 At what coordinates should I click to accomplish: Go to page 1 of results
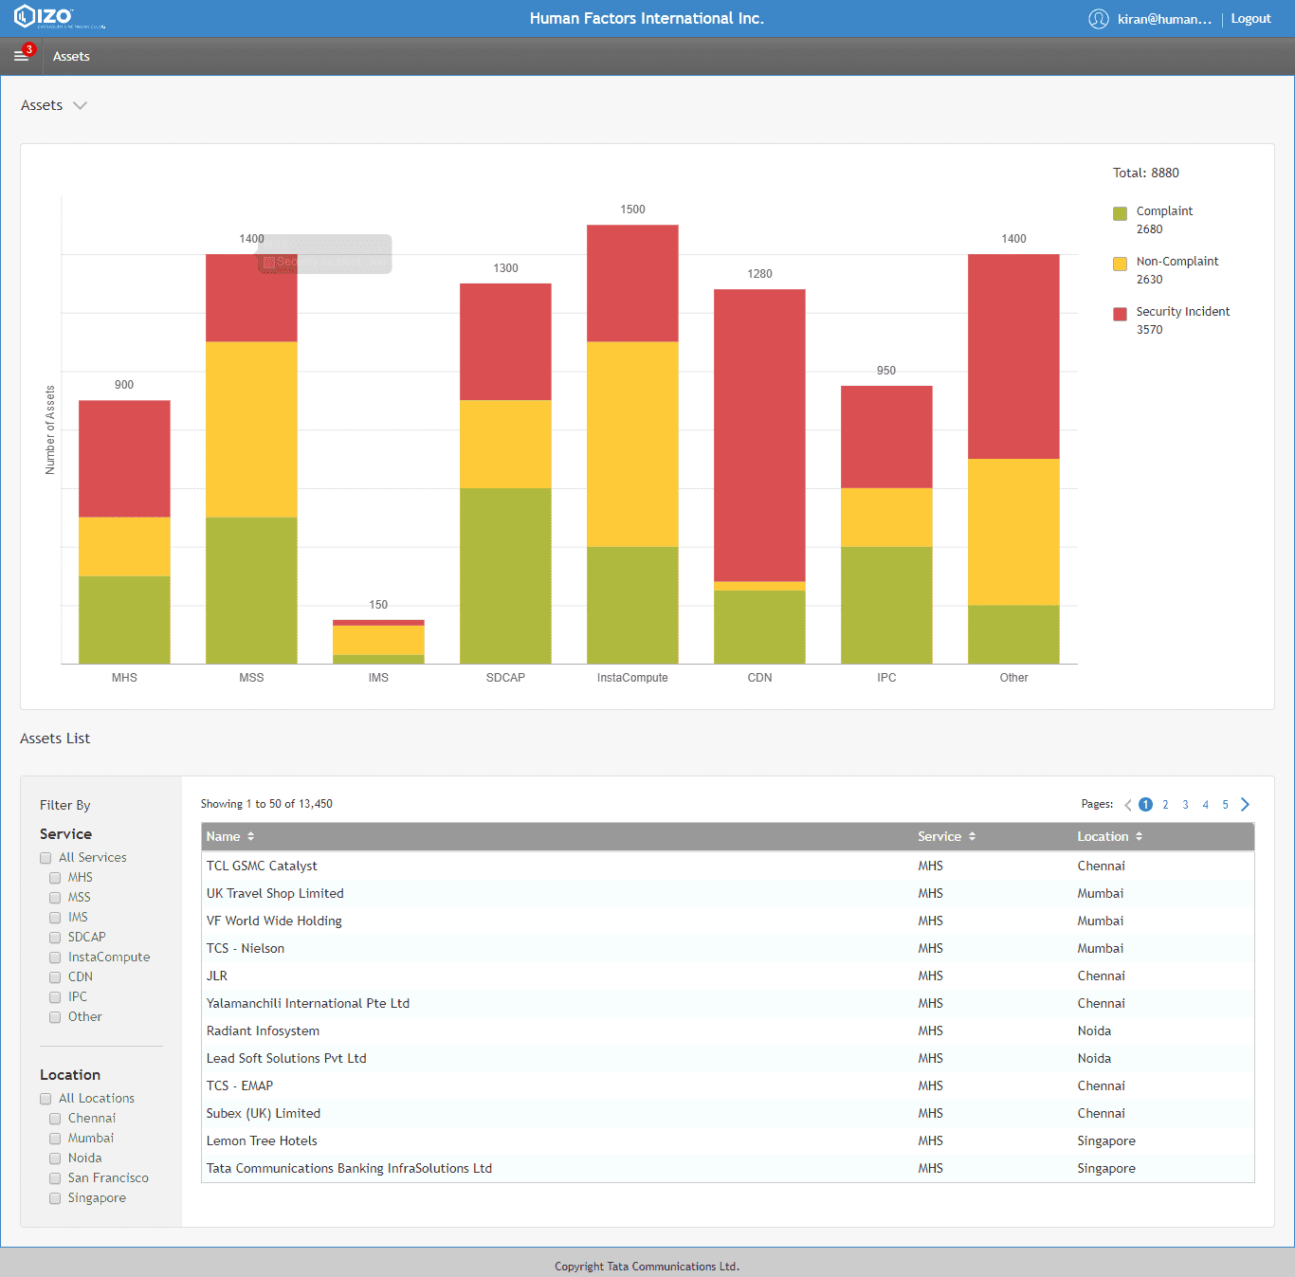[x=1145, y=805]
